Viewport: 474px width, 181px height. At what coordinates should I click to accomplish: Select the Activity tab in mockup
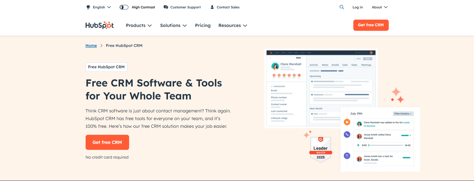[x=314, y=65]
